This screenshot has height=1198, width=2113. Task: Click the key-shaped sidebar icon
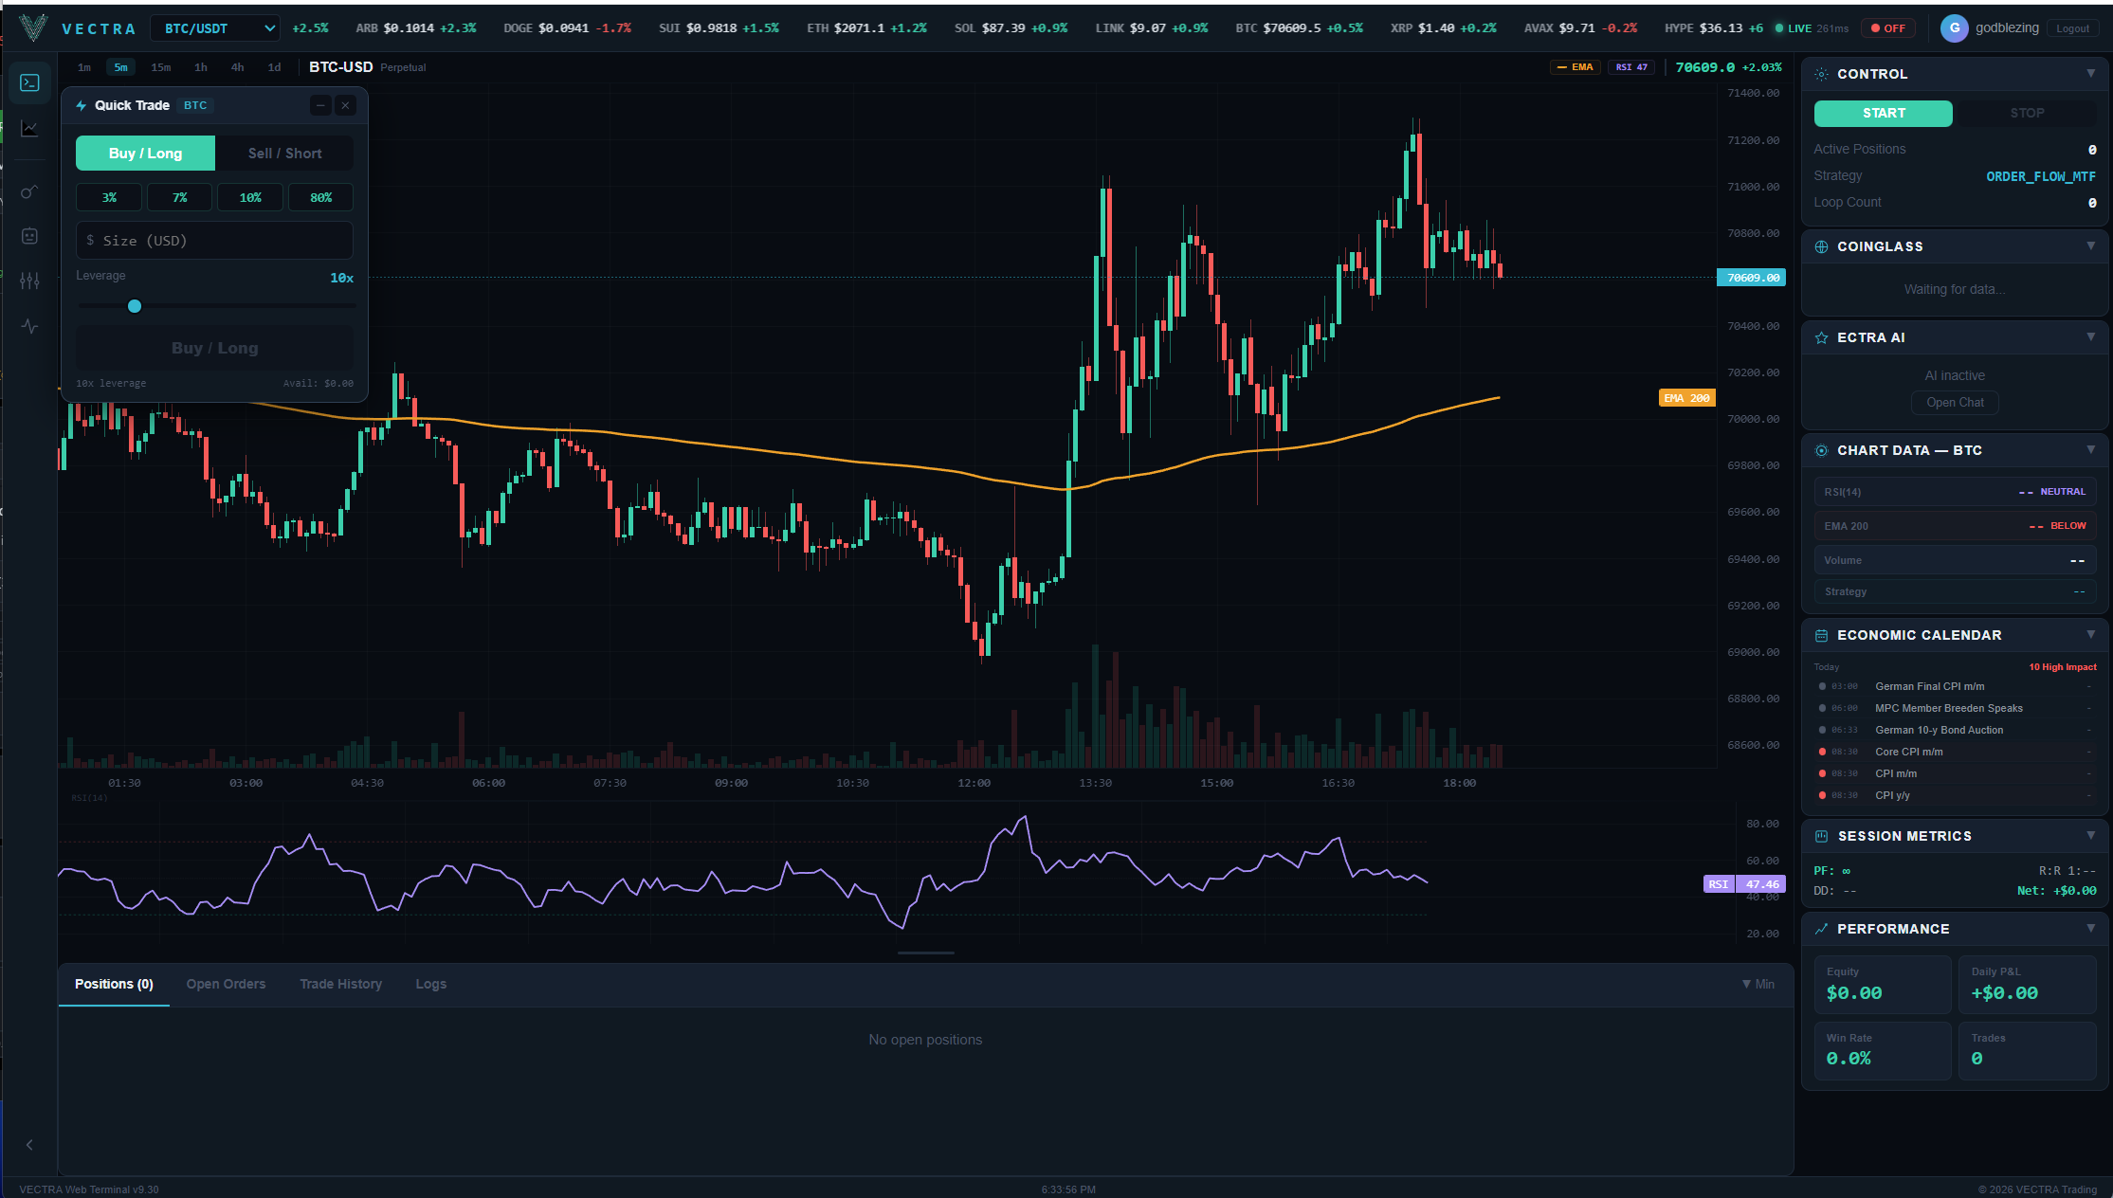tap(29, 191)
